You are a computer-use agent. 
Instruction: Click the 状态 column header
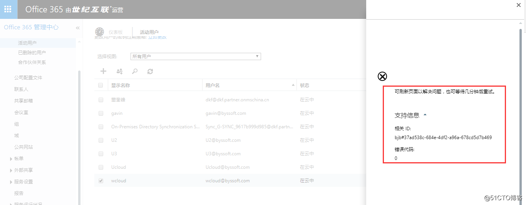pyautogui.click(x=305, y=85)
